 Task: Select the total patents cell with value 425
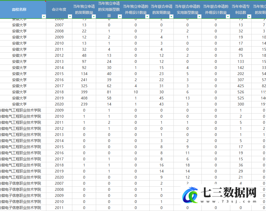241,86
